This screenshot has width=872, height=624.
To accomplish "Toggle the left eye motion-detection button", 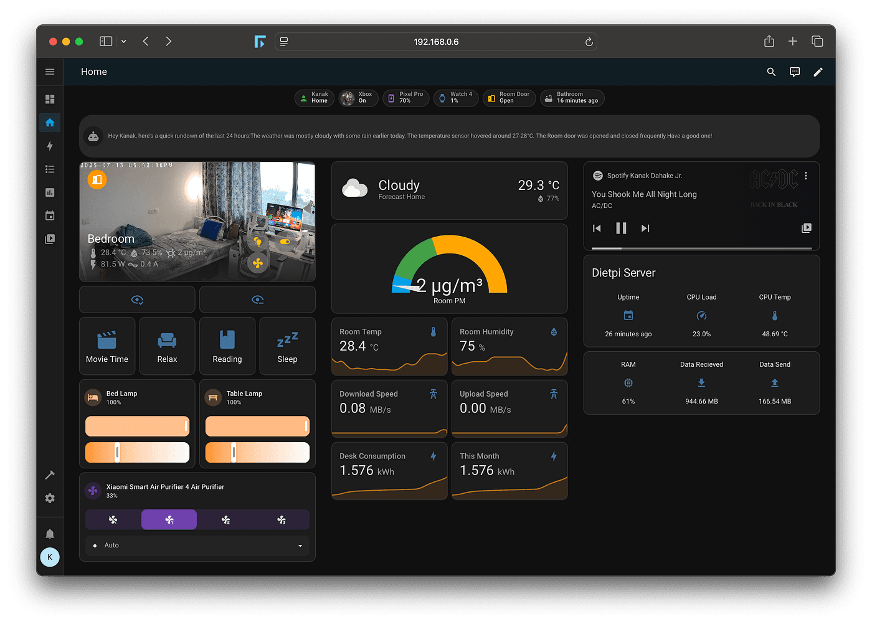I will (136, 299).
